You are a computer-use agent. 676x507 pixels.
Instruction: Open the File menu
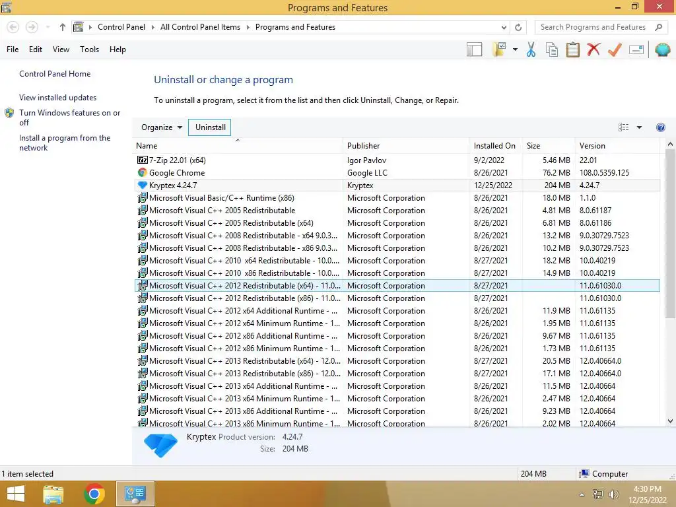pyautogui.click(x=13, y=50)
